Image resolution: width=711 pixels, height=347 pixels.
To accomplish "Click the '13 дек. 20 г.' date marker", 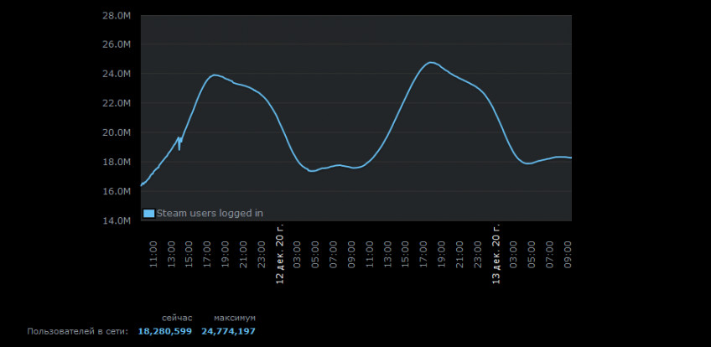I will (496, 254).
